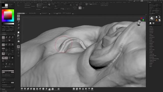Image resolution: width=163 pixels, height=92 pixels.
Task: Open the Alpha menu
Action: [18, 2]
